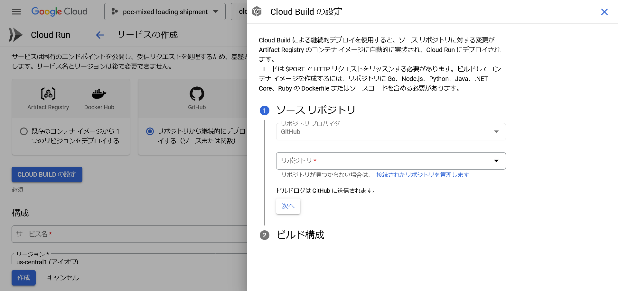This screenshot has height=291, width=618.
Task: Go back using the arrow beside サービスの作成
Action: tap(100, 35)
